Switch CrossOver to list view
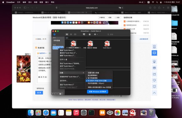Screen dimensions: 182x118 tap(71, 34)
